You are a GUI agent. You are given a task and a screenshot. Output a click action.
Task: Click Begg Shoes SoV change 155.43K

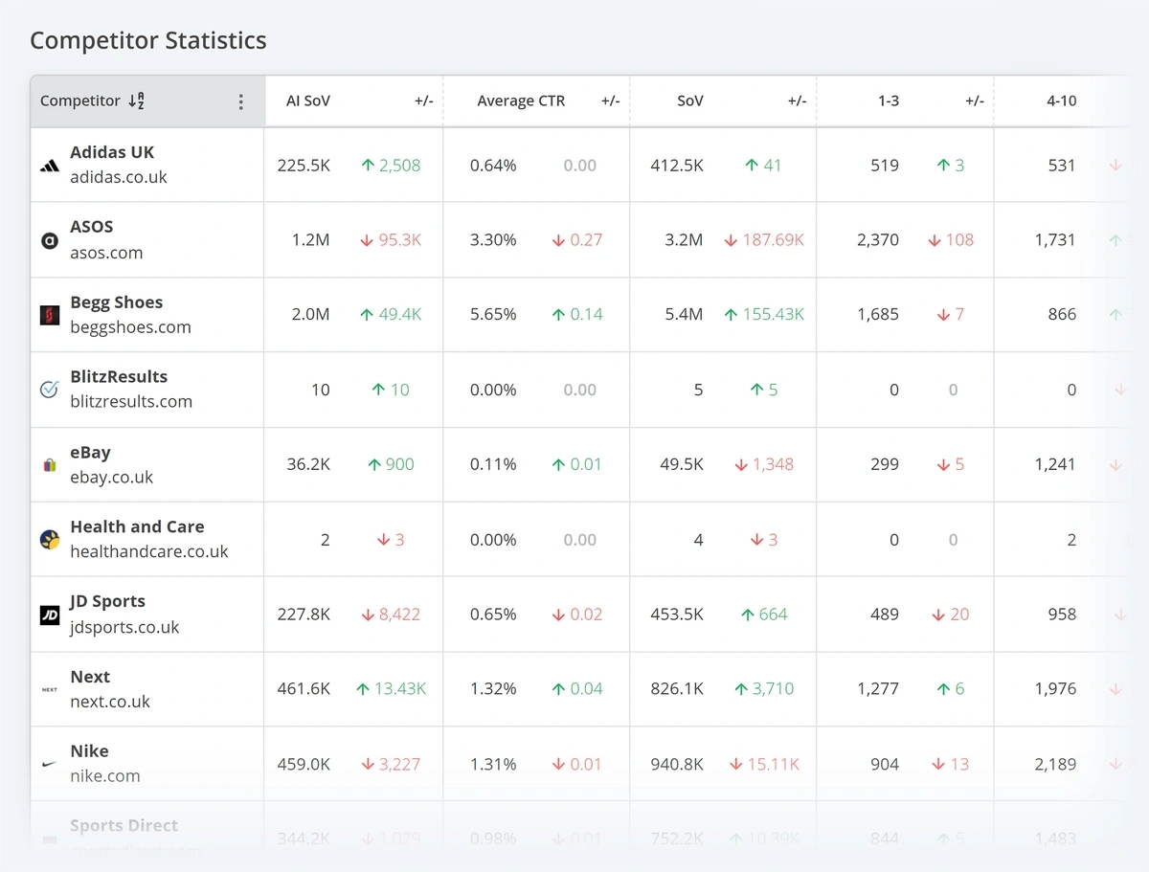764,315
